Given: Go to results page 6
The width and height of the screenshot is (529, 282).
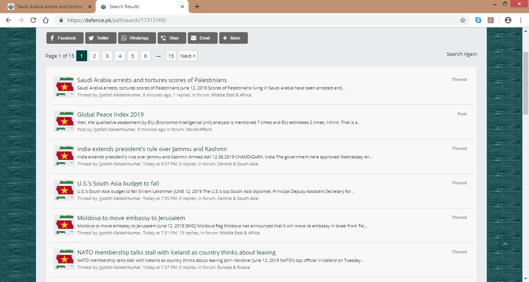Looking at the screenshot, I should 145,56.
